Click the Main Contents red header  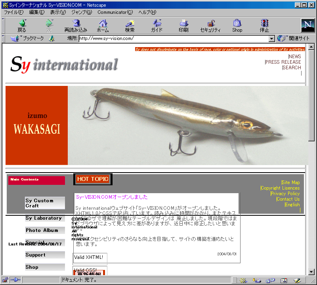[36, 180]
